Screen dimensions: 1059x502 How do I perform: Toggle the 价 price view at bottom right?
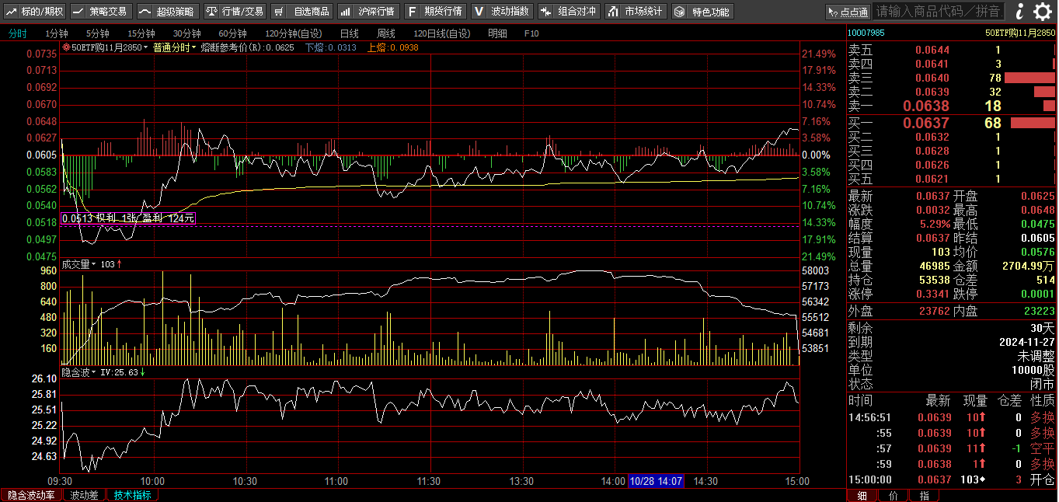pos(893,495)
